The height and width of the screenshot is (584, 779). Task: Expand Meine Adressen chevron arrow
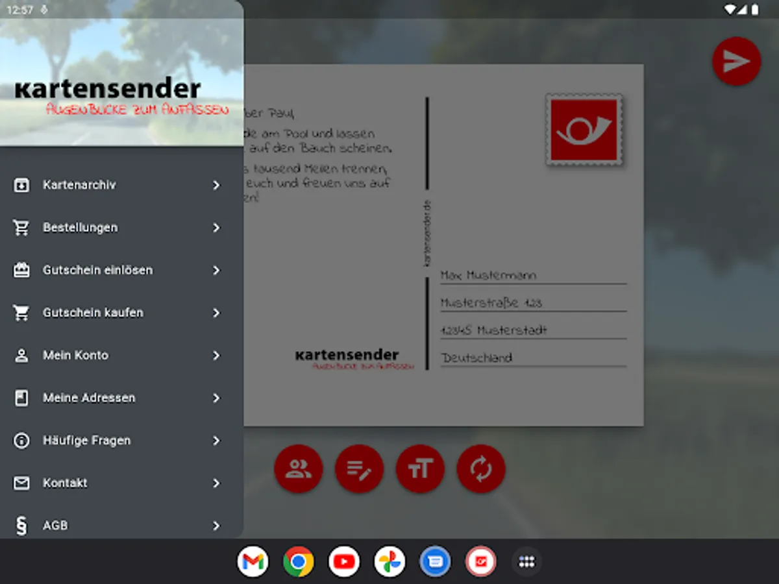point(217,398)
